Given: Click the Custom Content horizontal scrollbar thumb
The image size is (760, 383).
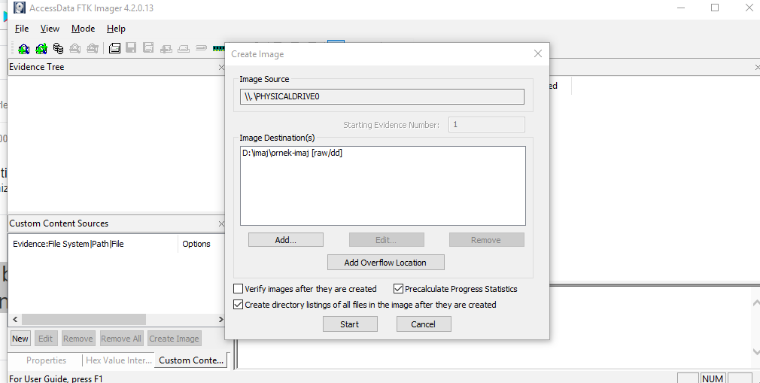Looking at the screenshot, I should (x=84, y=319).
